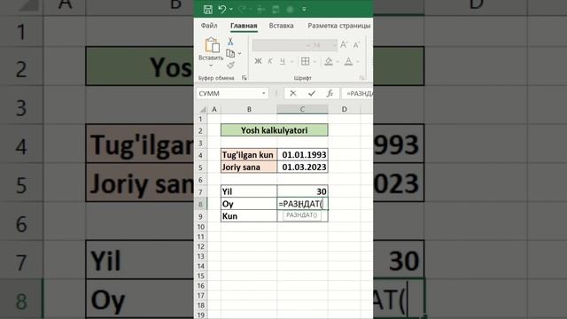Expand the Borders options dropdown
Viewport: 567px width, 319px height.
click(315, 61)
